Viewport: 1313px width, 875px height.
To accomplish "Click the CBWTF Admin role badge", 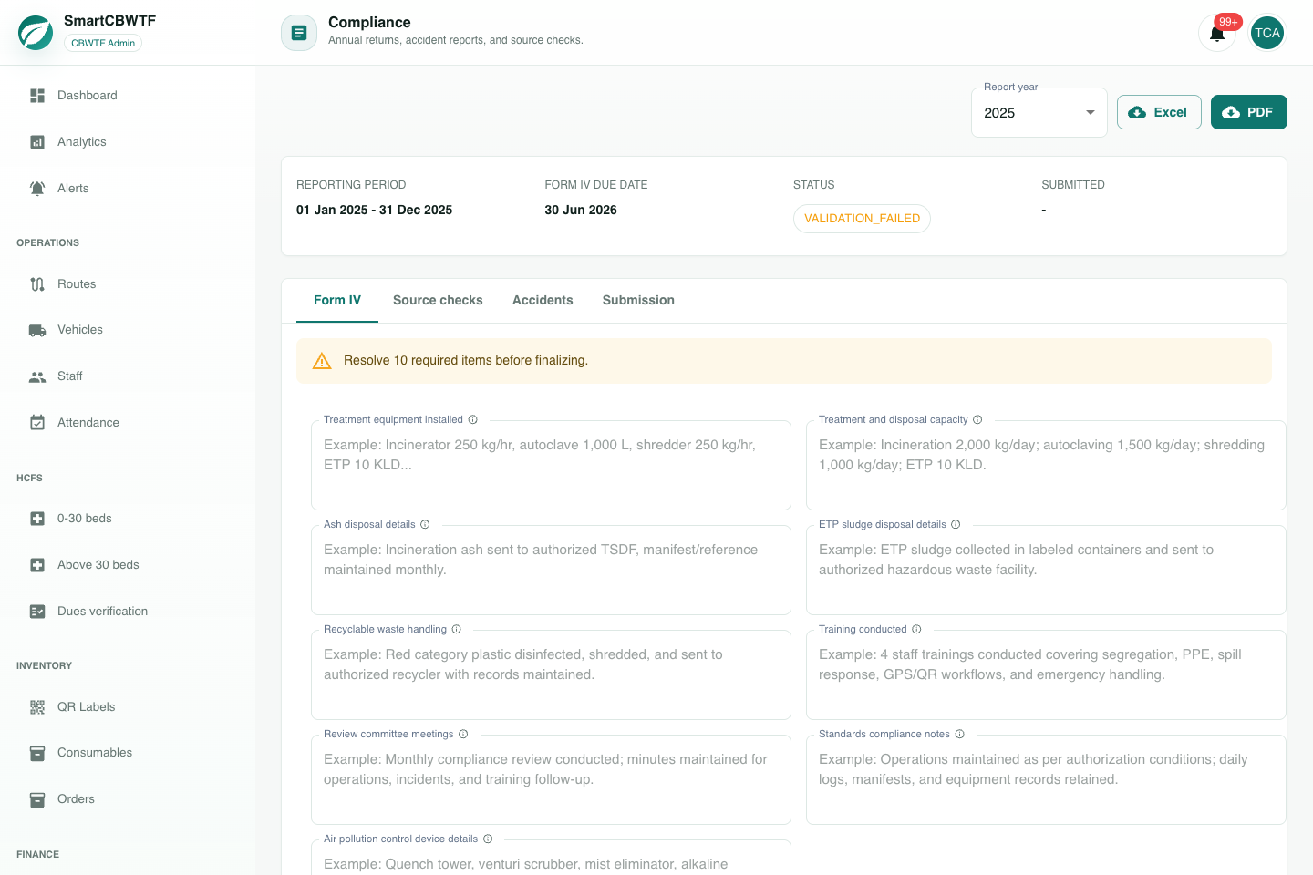I will 103,43.
